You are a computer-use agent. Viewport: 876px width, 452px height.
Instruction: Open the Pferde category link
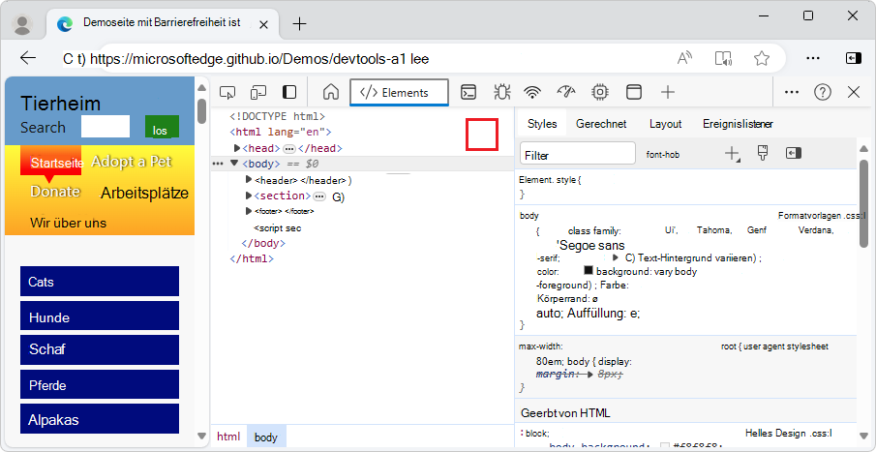[100, 384]
